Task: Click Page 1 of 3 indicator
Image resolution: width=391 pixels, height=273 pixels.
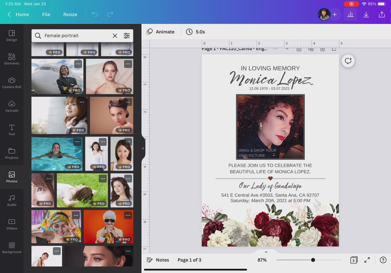Action: coord(189,260)
